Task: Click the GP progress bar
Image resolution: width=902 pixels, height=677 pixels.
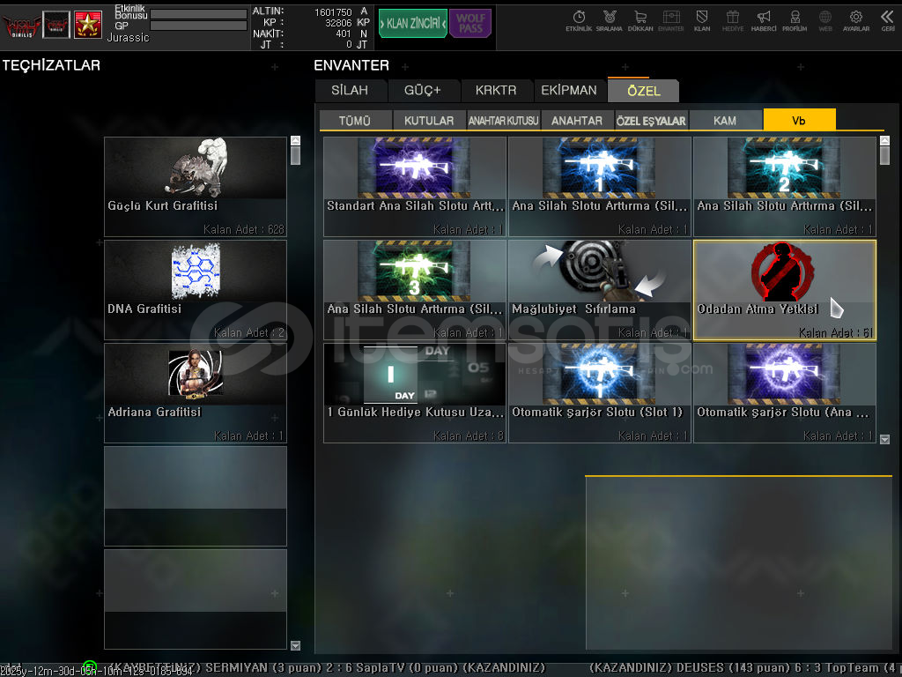Action: coord(198,26)
